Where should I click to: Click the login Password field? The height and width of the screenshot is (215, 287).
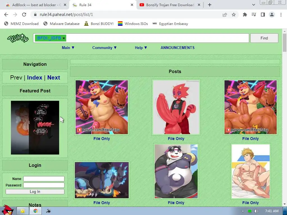44,185
